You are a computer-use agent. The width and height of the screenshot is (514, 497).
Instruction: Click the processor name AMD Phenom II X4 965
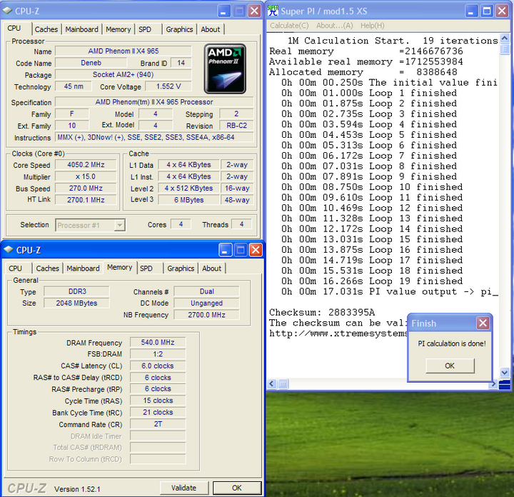click(124, 51)
